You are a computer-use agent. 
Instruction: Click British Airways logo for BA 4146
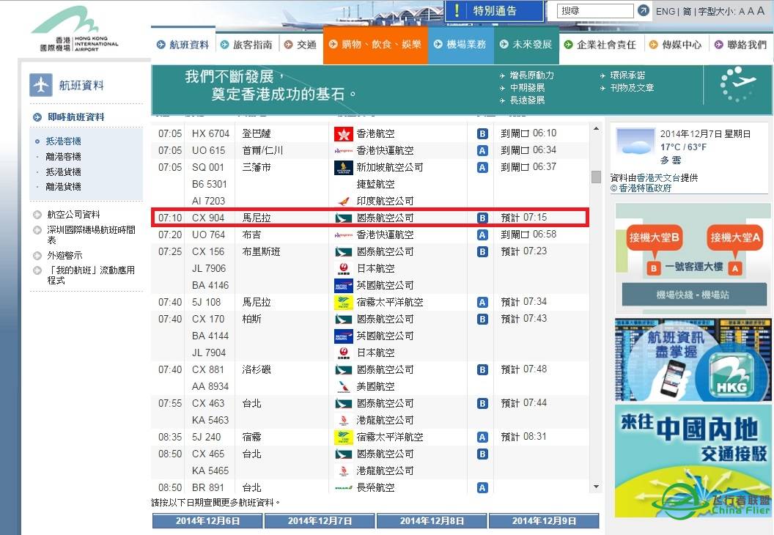coord(343,285)
